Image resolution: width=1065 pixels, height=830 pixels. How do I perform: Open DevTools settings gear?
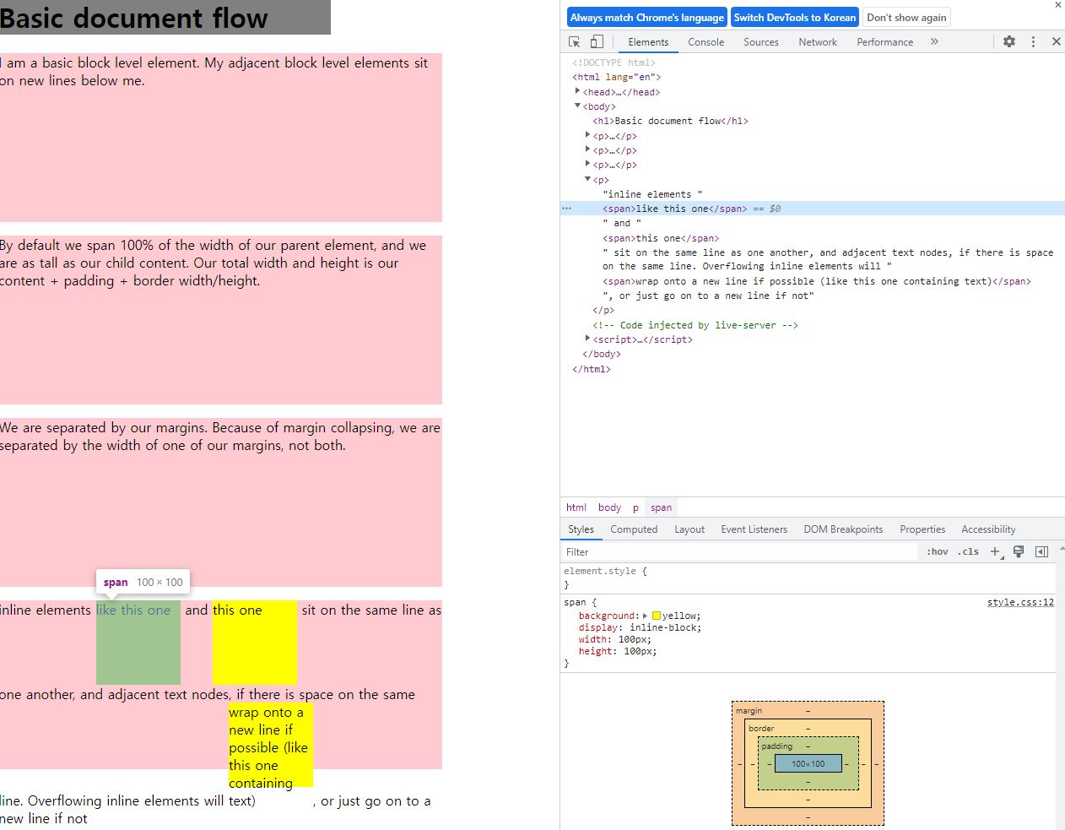[1009, 41]
